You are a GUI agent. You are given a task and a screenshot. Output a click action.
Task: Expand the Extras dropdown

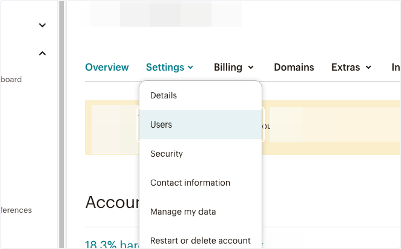351,67
